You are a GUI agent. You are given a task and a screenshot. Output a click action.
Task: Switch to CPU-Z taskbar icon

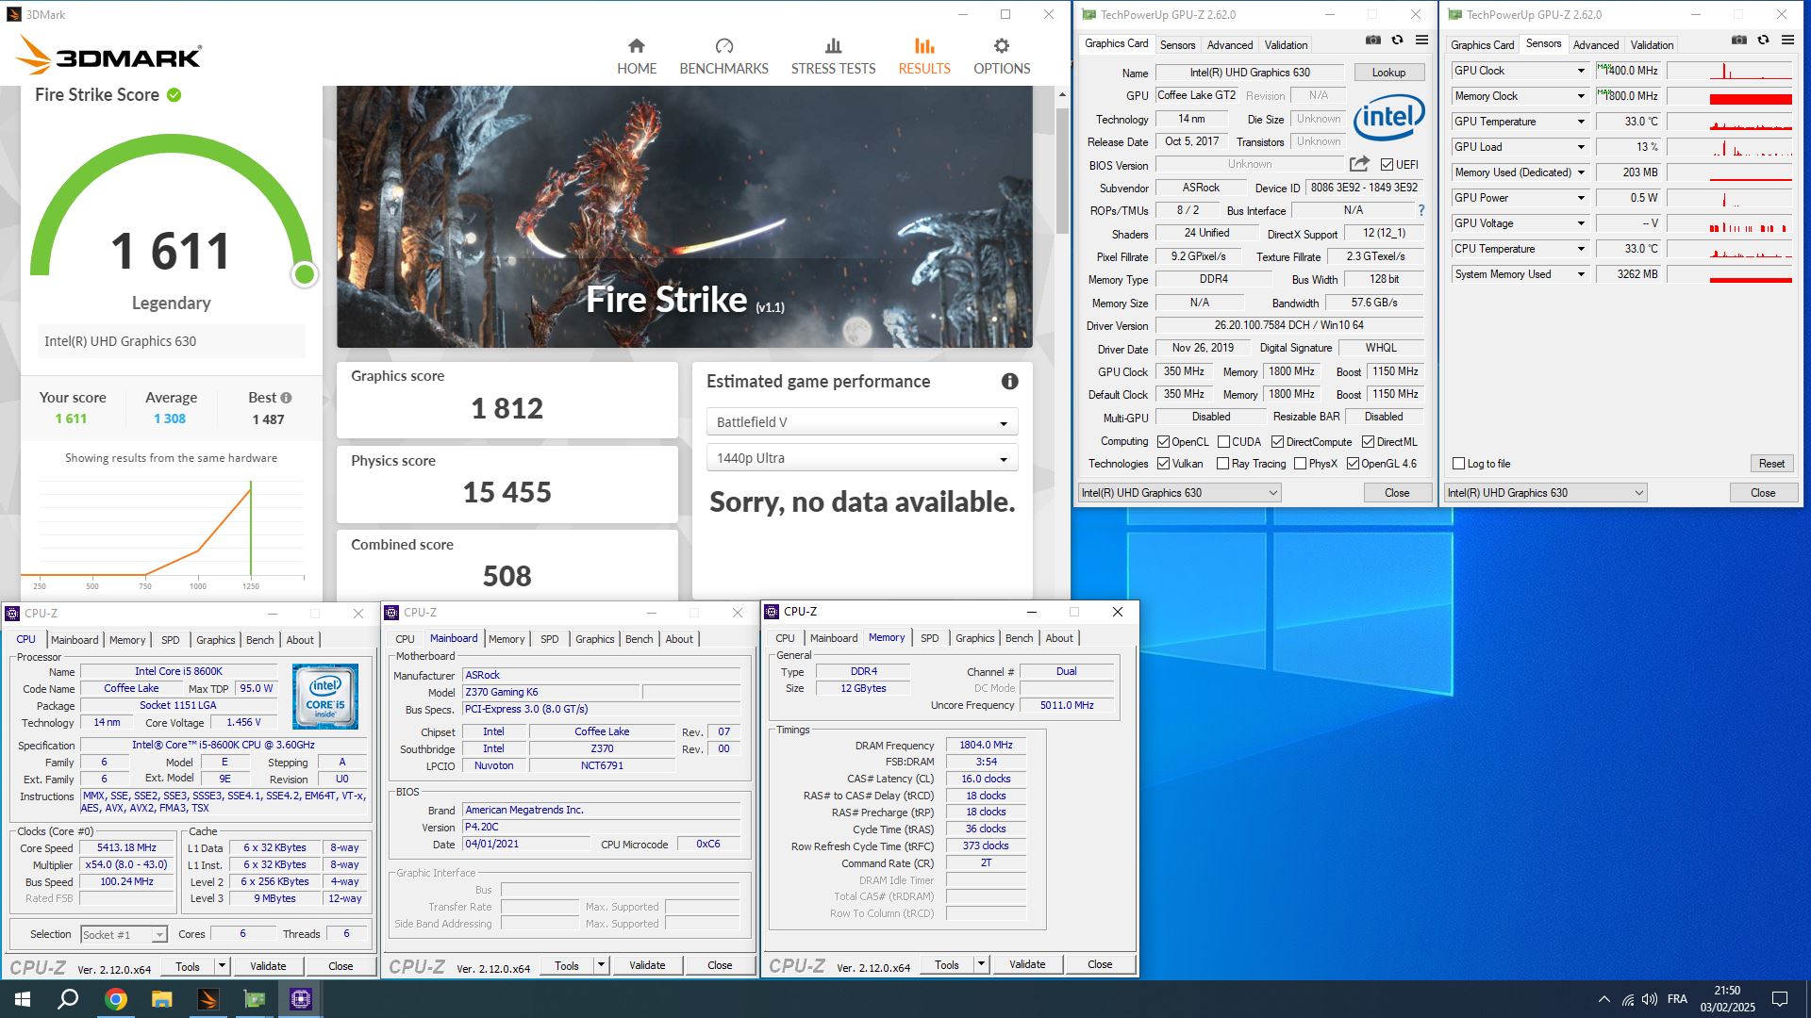pyautogui.click(x=301, y=999)
